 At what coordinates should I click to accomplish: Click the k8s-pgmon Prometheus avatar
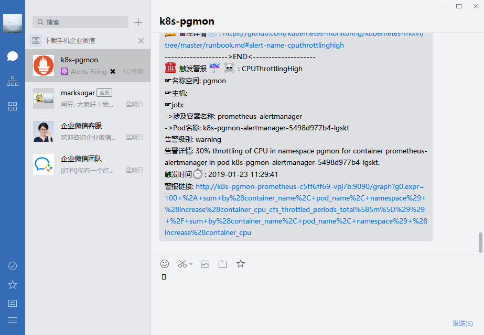(x=44, y=65)
